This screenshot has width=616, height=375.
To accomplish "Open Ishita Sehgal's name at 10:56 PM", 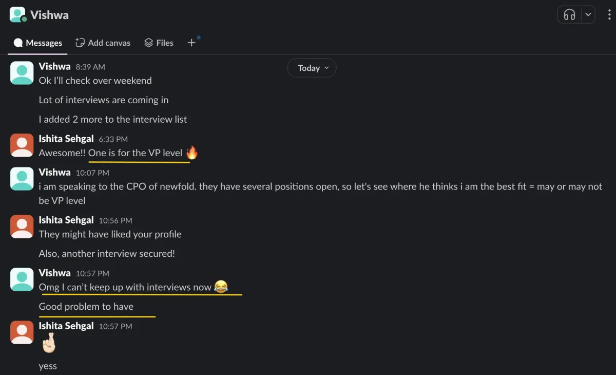I will tap(66, 220).
